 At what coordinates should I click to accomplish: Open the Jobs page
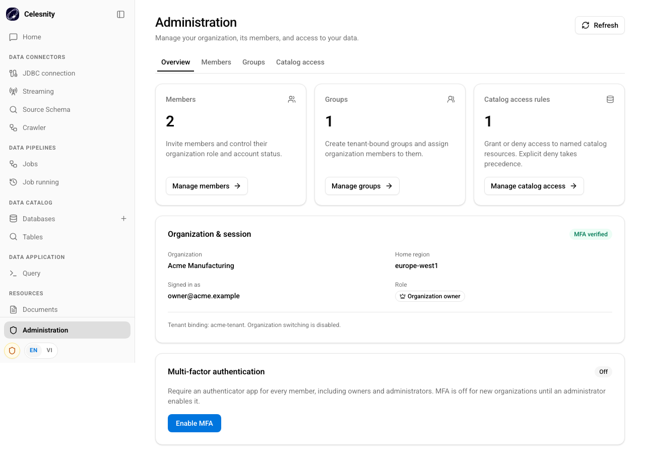pyautogui.click(x=67, y=164)
